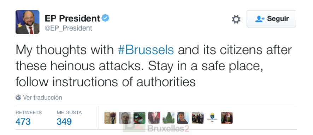Click the last liker avatar in the row

pyautogui.click(x=226, y=118)
